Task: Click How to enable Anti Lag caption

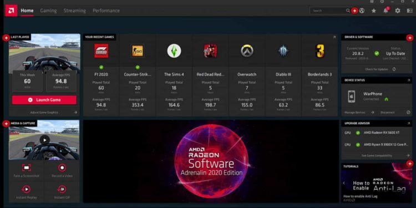Action: [x=361, y=196]
